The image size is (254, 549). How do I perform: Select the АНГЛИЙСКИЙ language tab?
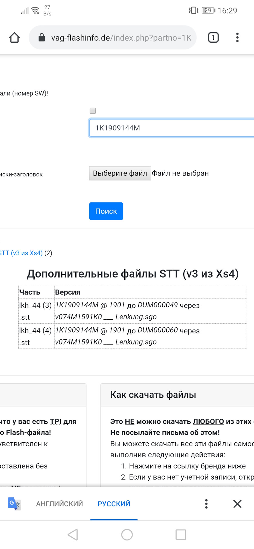click(60, 504)
